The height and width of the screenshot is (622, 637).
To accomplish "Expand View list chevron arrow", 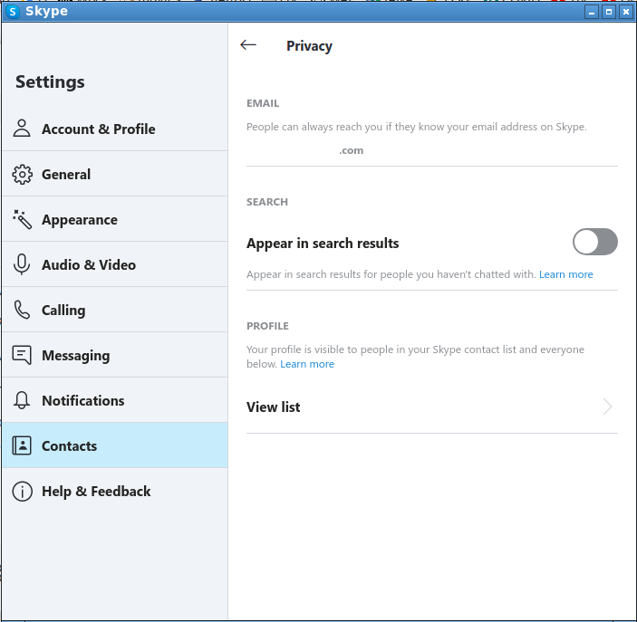I will [x=608, y=407].
